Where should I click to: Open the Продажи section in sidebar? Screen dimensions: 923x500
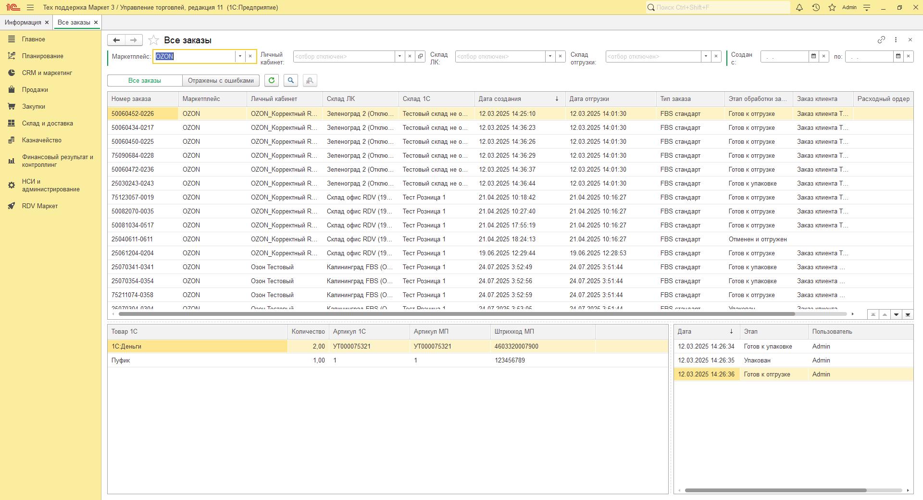[x=35, y=90]
